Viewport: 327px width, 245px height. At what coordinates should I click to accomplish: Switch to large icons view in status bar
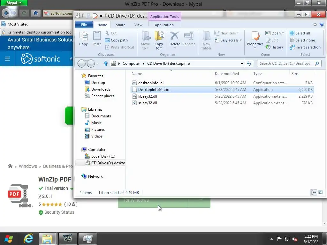click(x=321, y=192)
